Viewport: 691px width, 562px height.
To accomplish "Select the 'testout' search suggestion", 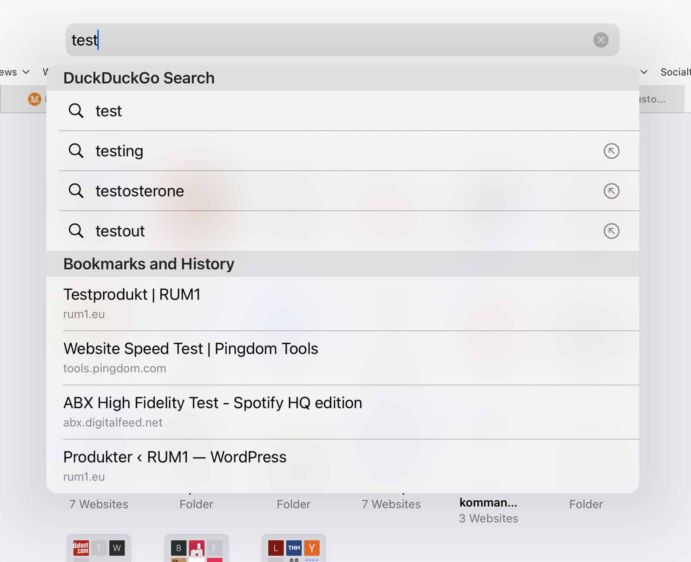I will pos(343,231).
